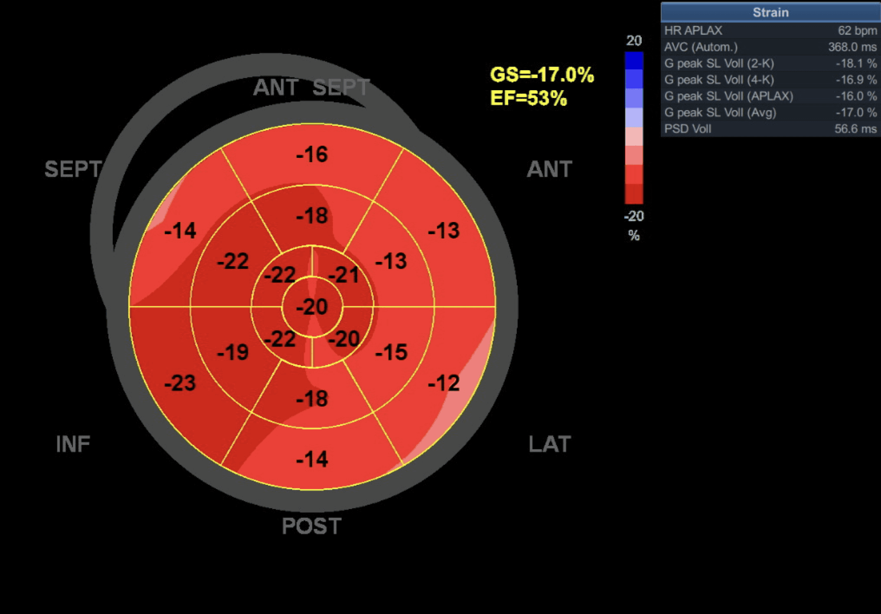Screen dimensions: 881x614
Task: Select the basal inferior segment -23
Action: click(180, 383)
